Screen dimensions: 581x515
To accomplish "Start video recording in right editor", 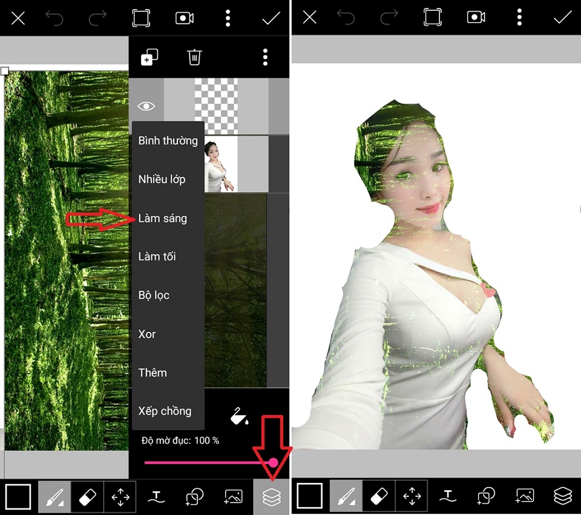I will 476,17.
